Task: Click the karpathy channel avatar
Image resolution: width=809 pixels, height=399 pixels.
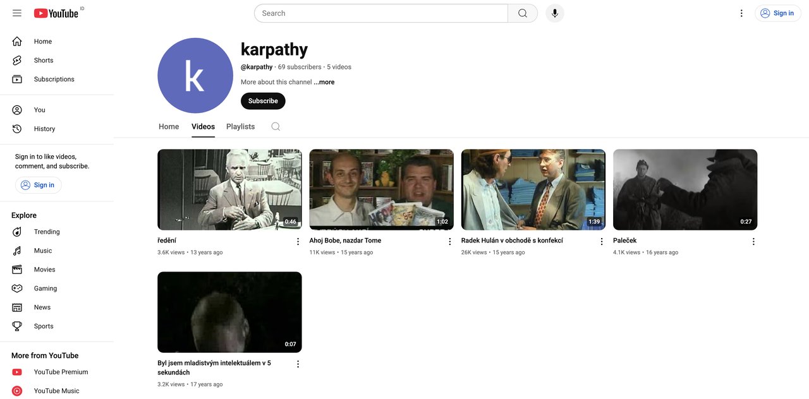Action: tap(195, 76)
